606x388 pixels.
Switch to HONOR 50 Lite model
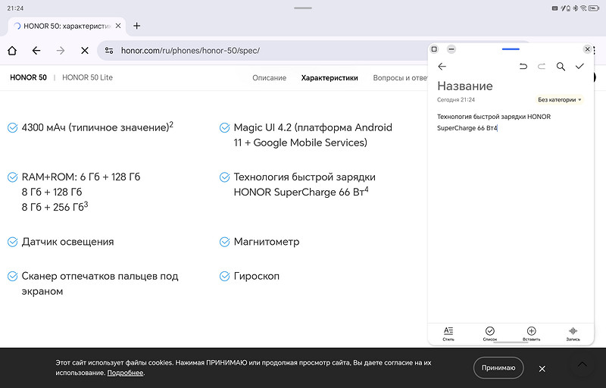[87, 77]
